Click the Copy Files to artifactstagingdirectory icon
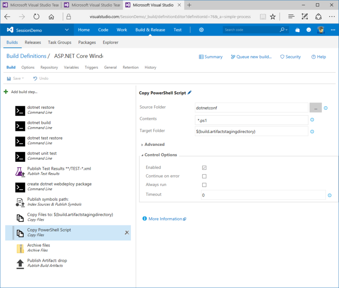This screenshot has height=288, width=339. [20, 218]
